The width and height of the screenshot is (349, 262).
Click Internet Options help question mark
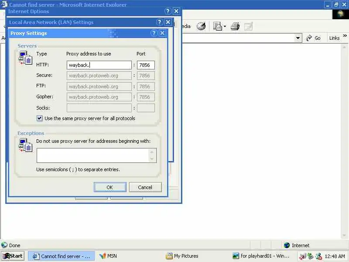tap(168, 11)
